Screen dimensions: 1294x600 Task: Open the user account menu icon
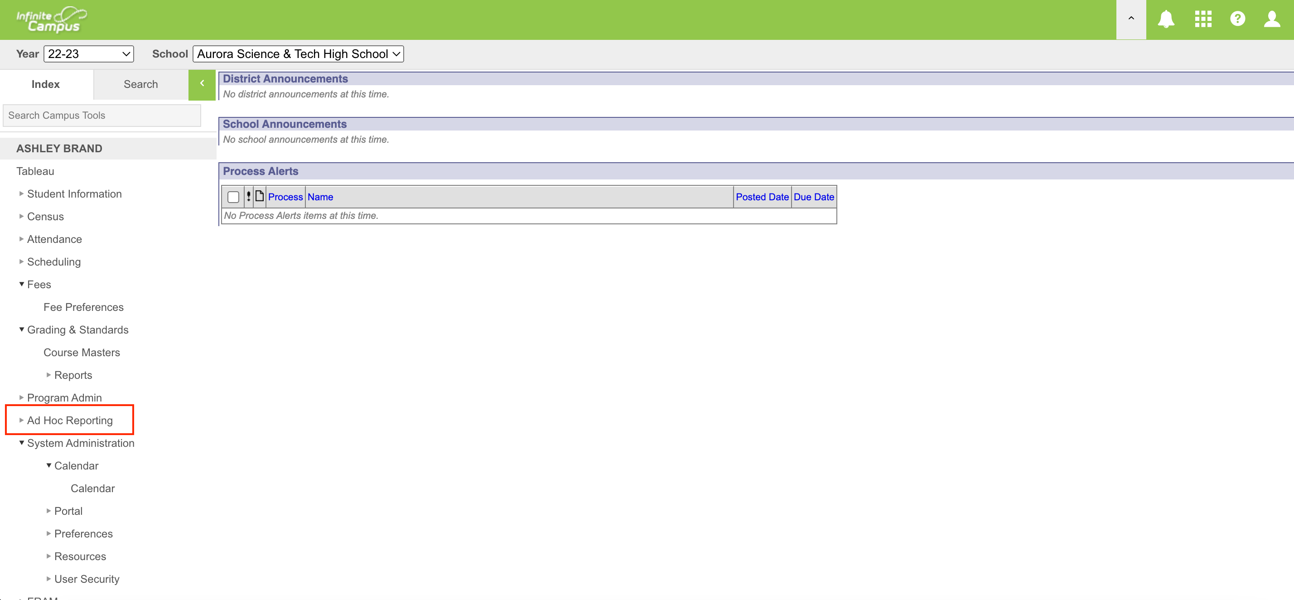coord(1272,19)
